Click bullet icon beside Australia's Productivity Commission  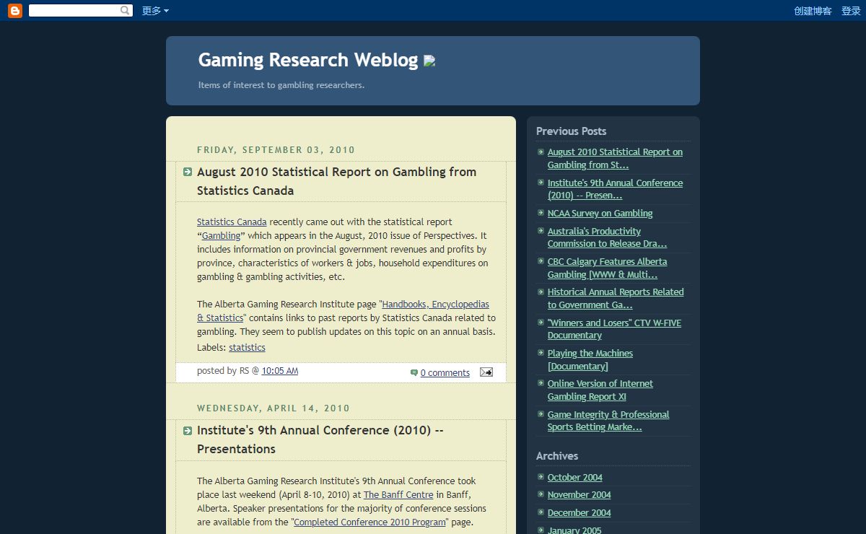click(541, 231)
